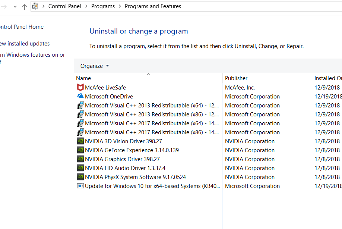The image size is (342, 229).
Task: Click icon for Visual C++ 2017 Redistributable (x64)
Action: coord(80,123)
